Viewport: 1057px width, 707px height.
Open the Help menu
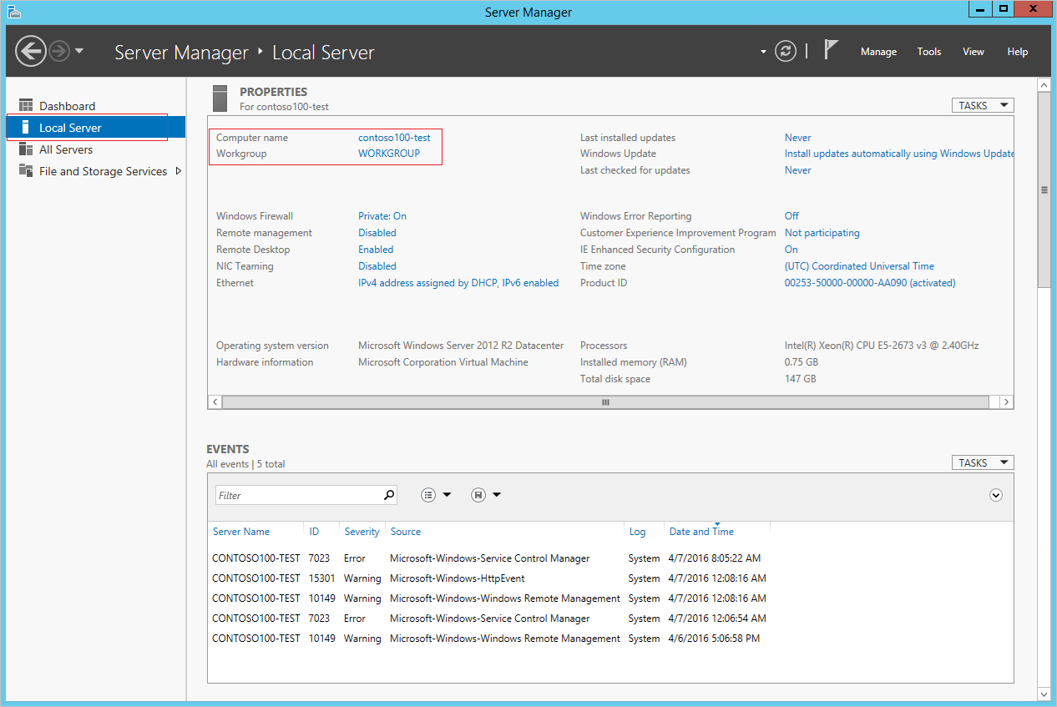coord(1018,52)
